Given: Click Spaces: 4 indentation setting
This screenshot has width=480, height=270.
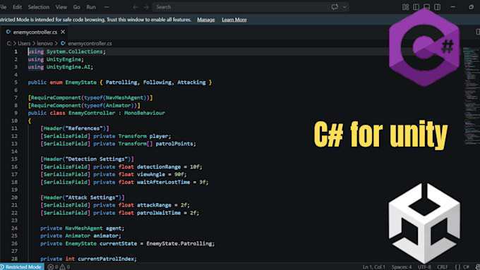Looking at the screenshot, I should pos(402,267).
